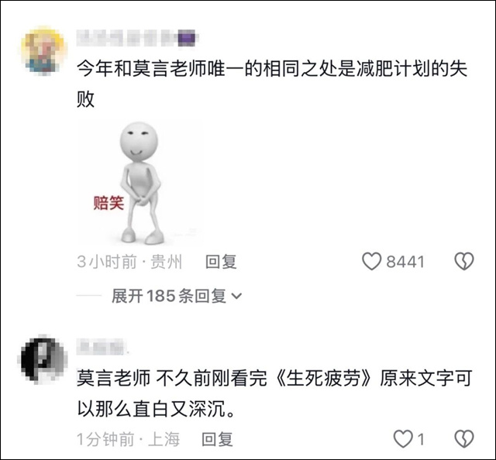Tap the like count 1 on second comment
Screen dimensions: 496x460
420,439
